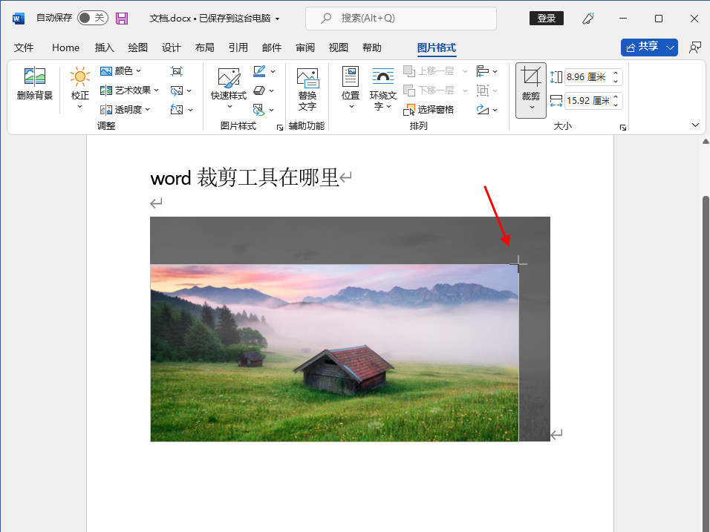Image resolution: width=710 pixels, height=532 pixels.
Task: Switch to the 邮件 mailings tab
Action: coord(272,47)
